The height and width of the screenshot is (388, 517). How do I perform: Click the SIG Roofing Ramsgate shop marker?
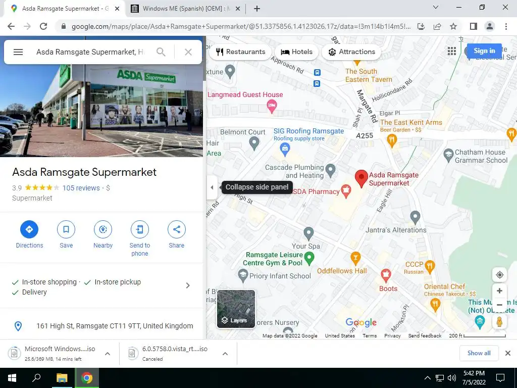tap(285, 150)
